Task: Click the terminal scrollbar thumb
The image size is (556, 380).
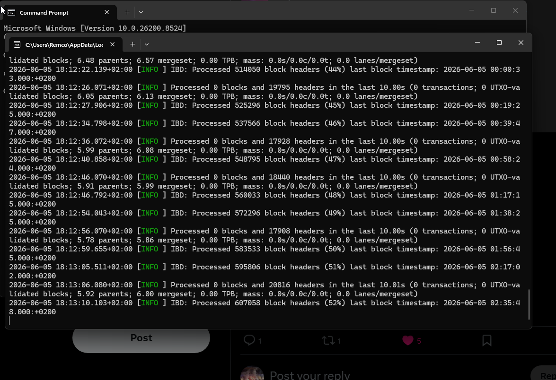Action: click(x=529, y=304)
